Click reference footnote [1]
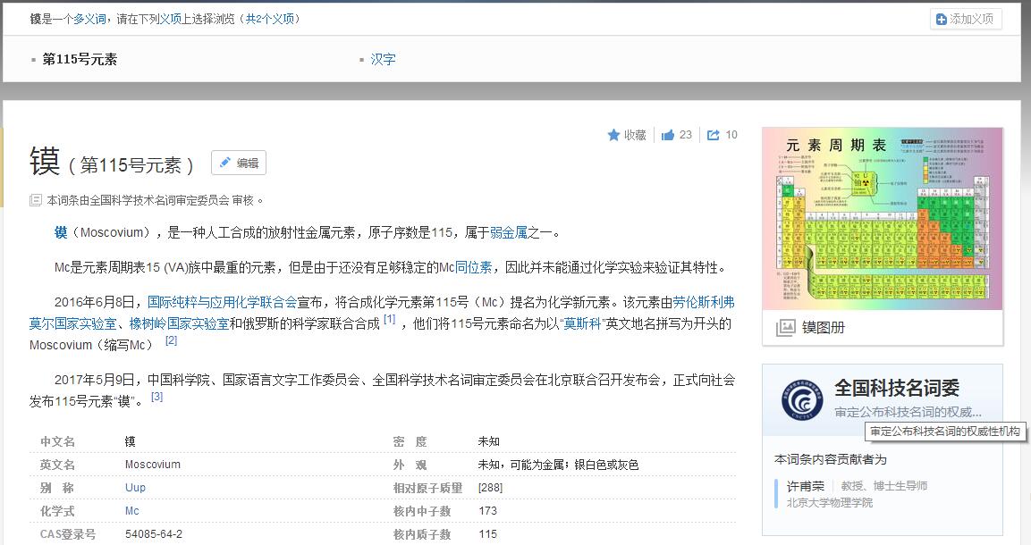 [389, 319]
